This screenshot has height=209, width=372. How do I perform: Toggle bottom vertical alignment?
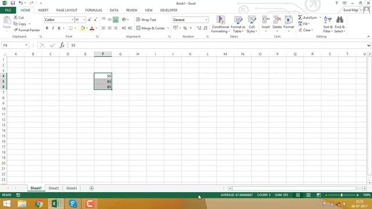(116, 20)
